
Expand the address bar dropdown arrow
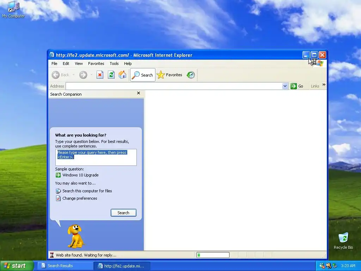click(x=285, y=86)
